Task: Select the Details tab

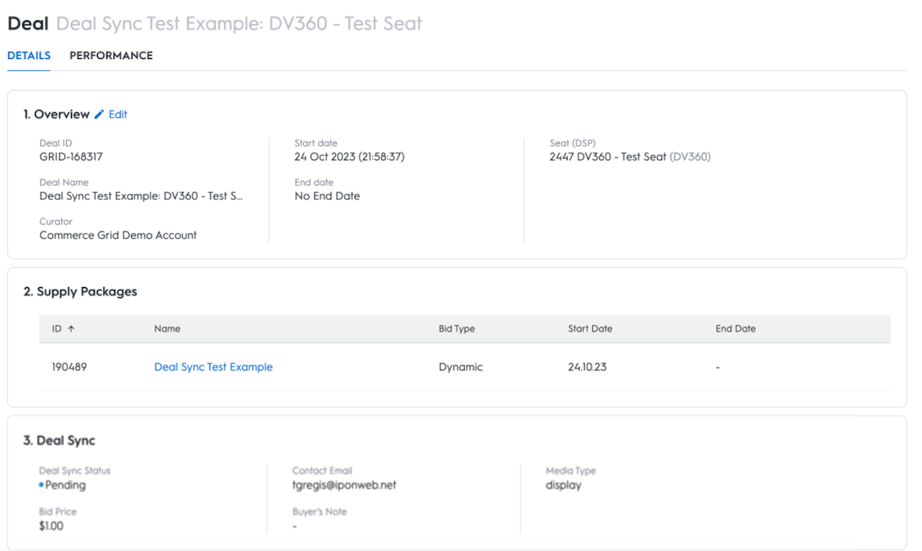Action: click(29, 55)
